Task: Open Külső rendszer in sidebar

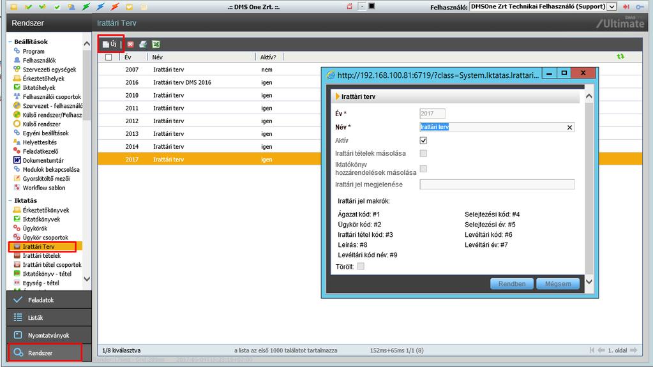Action: 41,124
